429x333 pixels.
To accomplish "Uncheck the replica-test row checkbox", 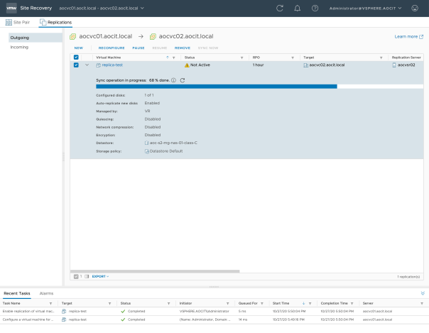I will click(76, 65).
